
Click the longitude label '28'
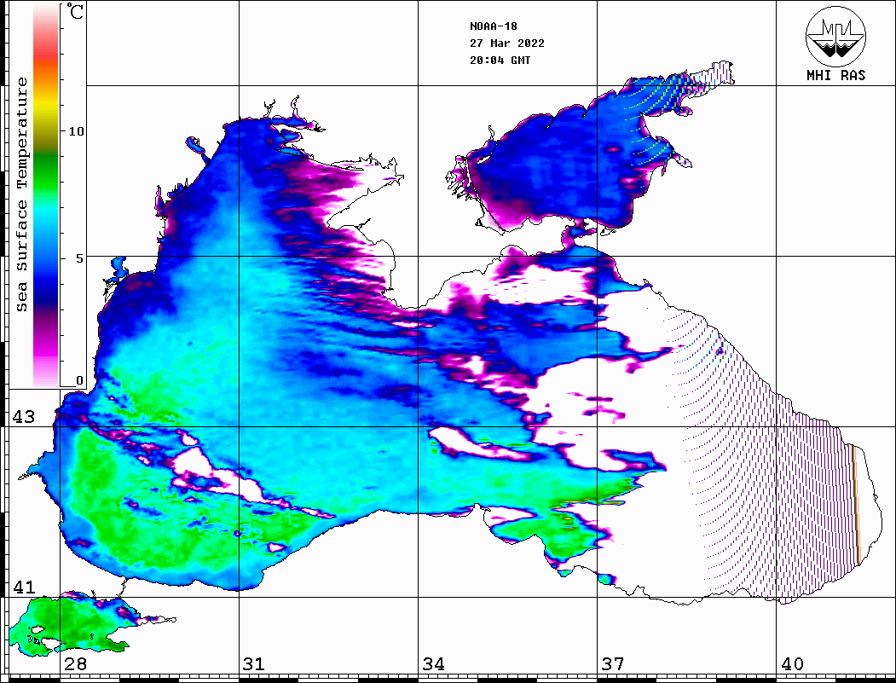point(75,664)
